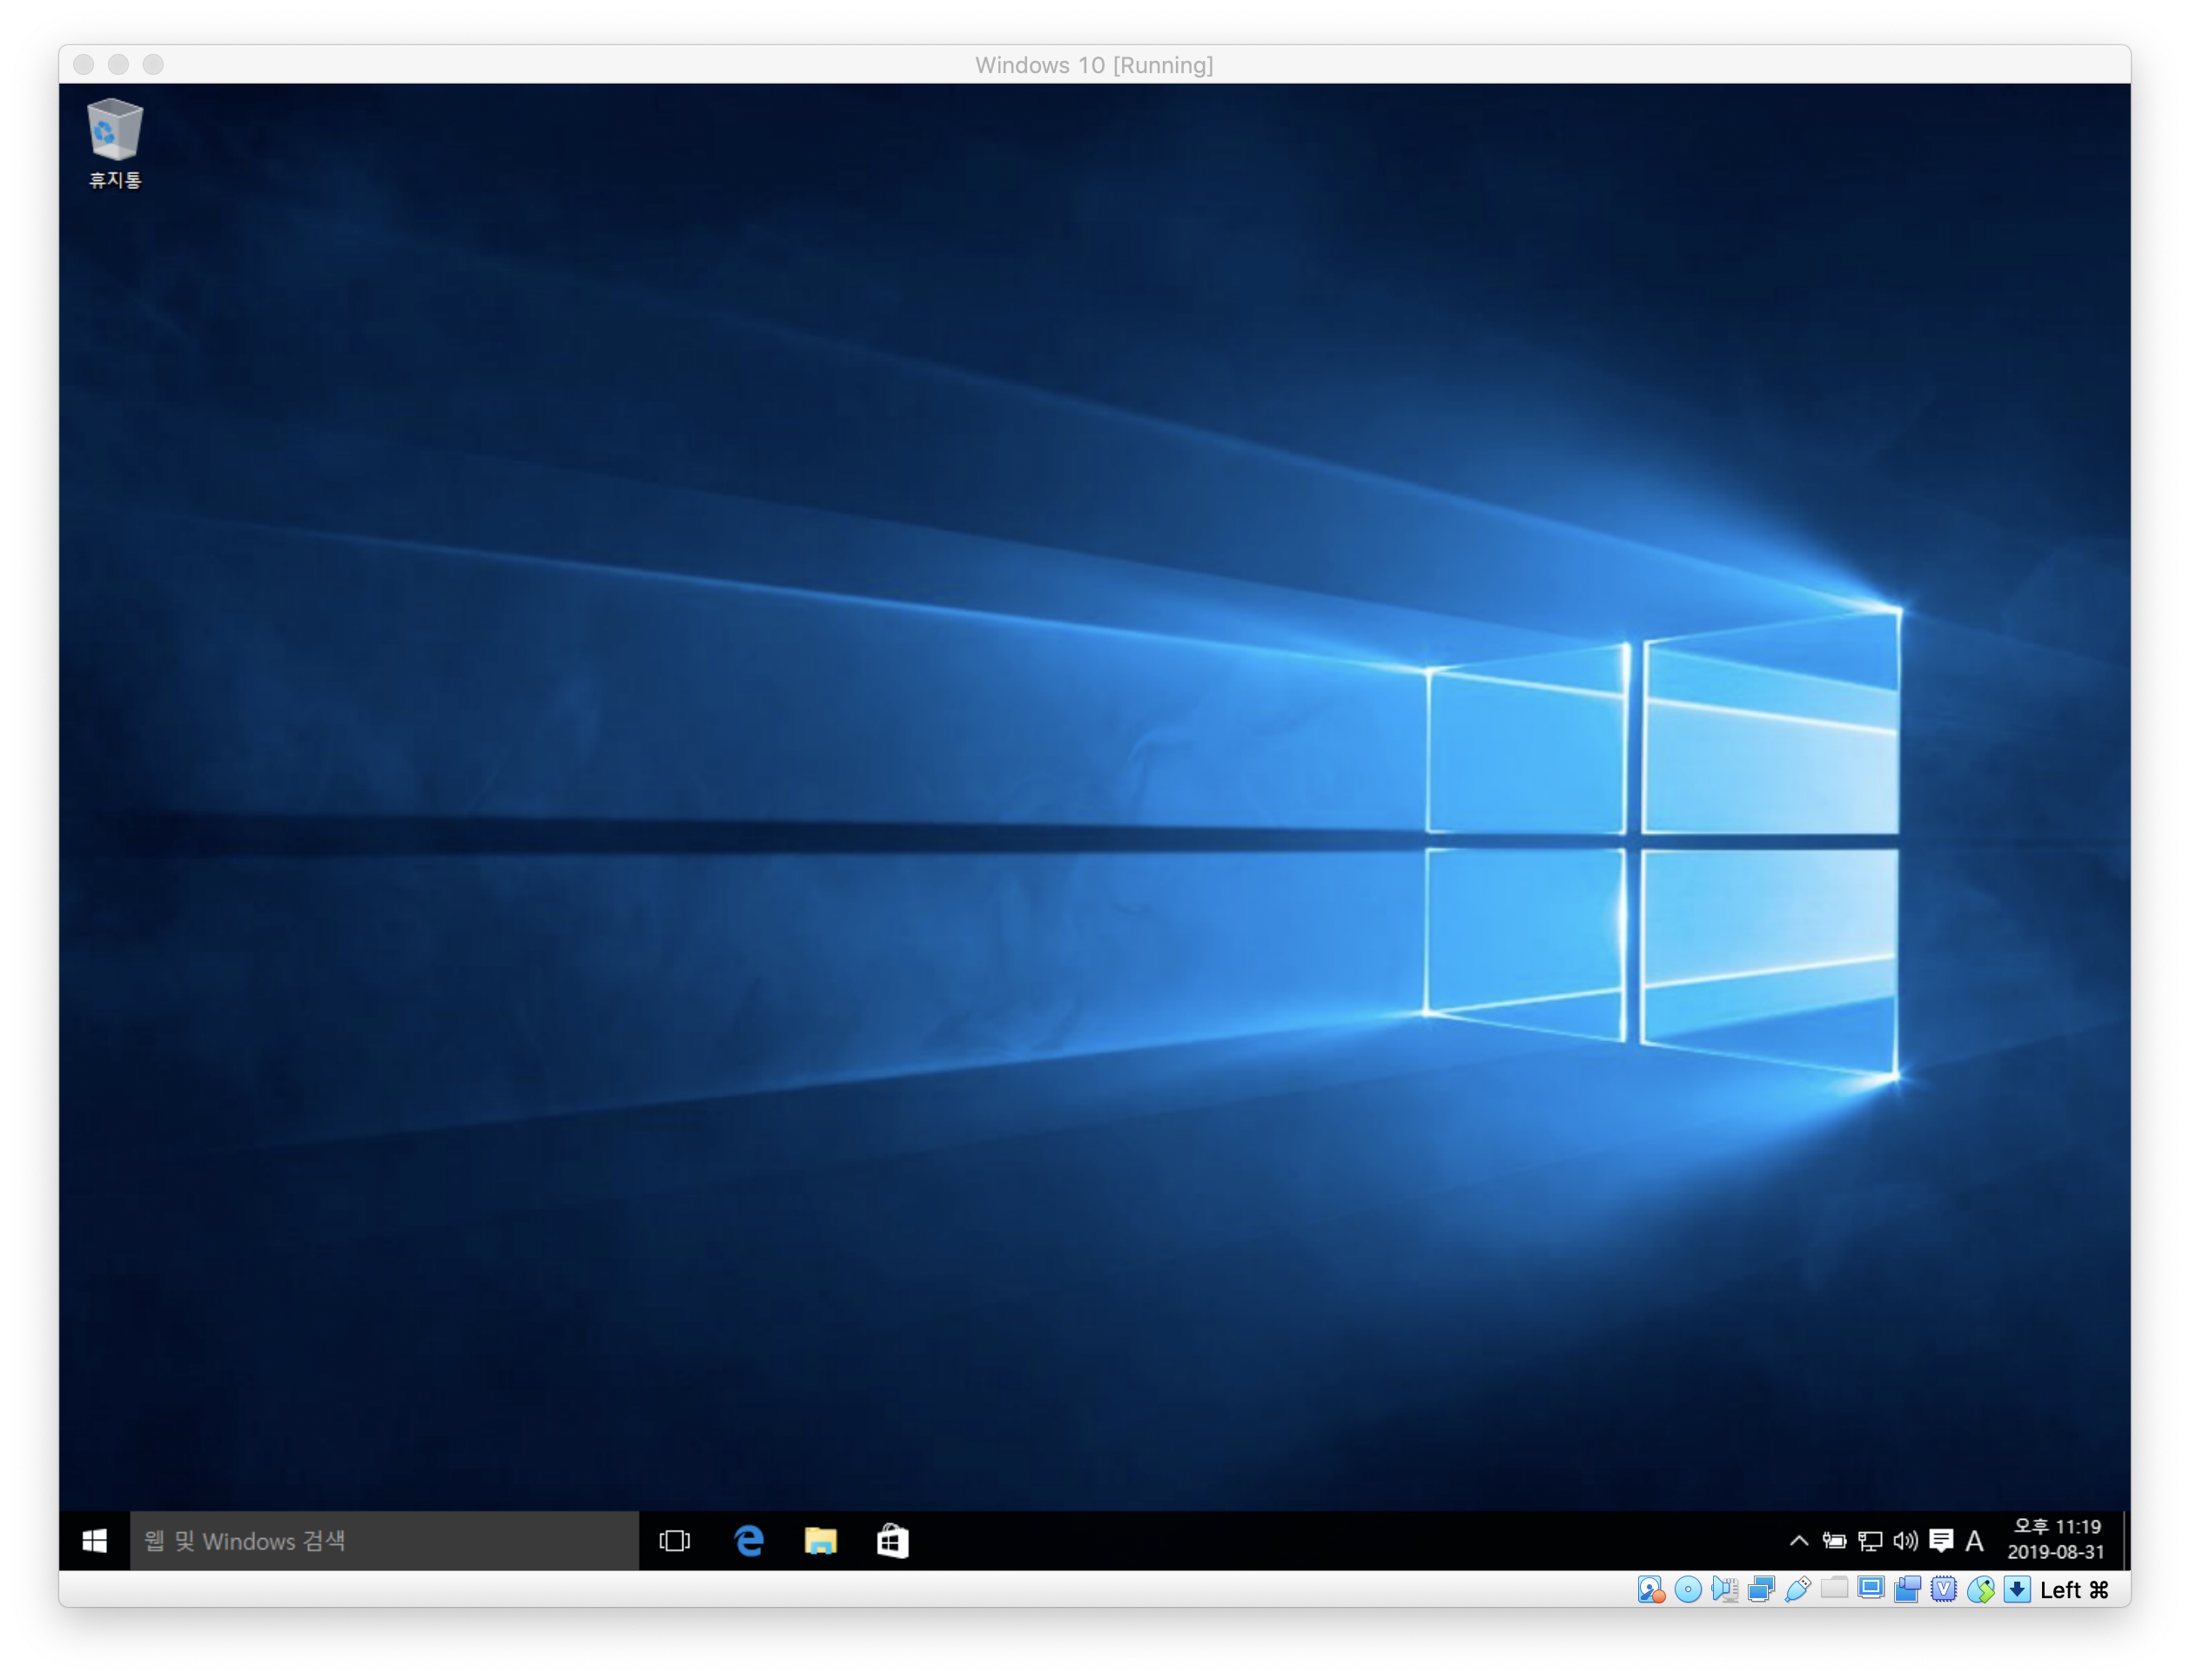The width and height of the screenshot is (2190, 1680).
Task: Open Task View on the taskbar
Action: [675, 1541]
